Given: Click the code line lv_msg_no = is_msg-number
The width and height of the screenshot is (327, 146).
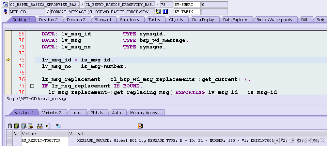Looking at the screenshot, I should (x=84, y=66).
